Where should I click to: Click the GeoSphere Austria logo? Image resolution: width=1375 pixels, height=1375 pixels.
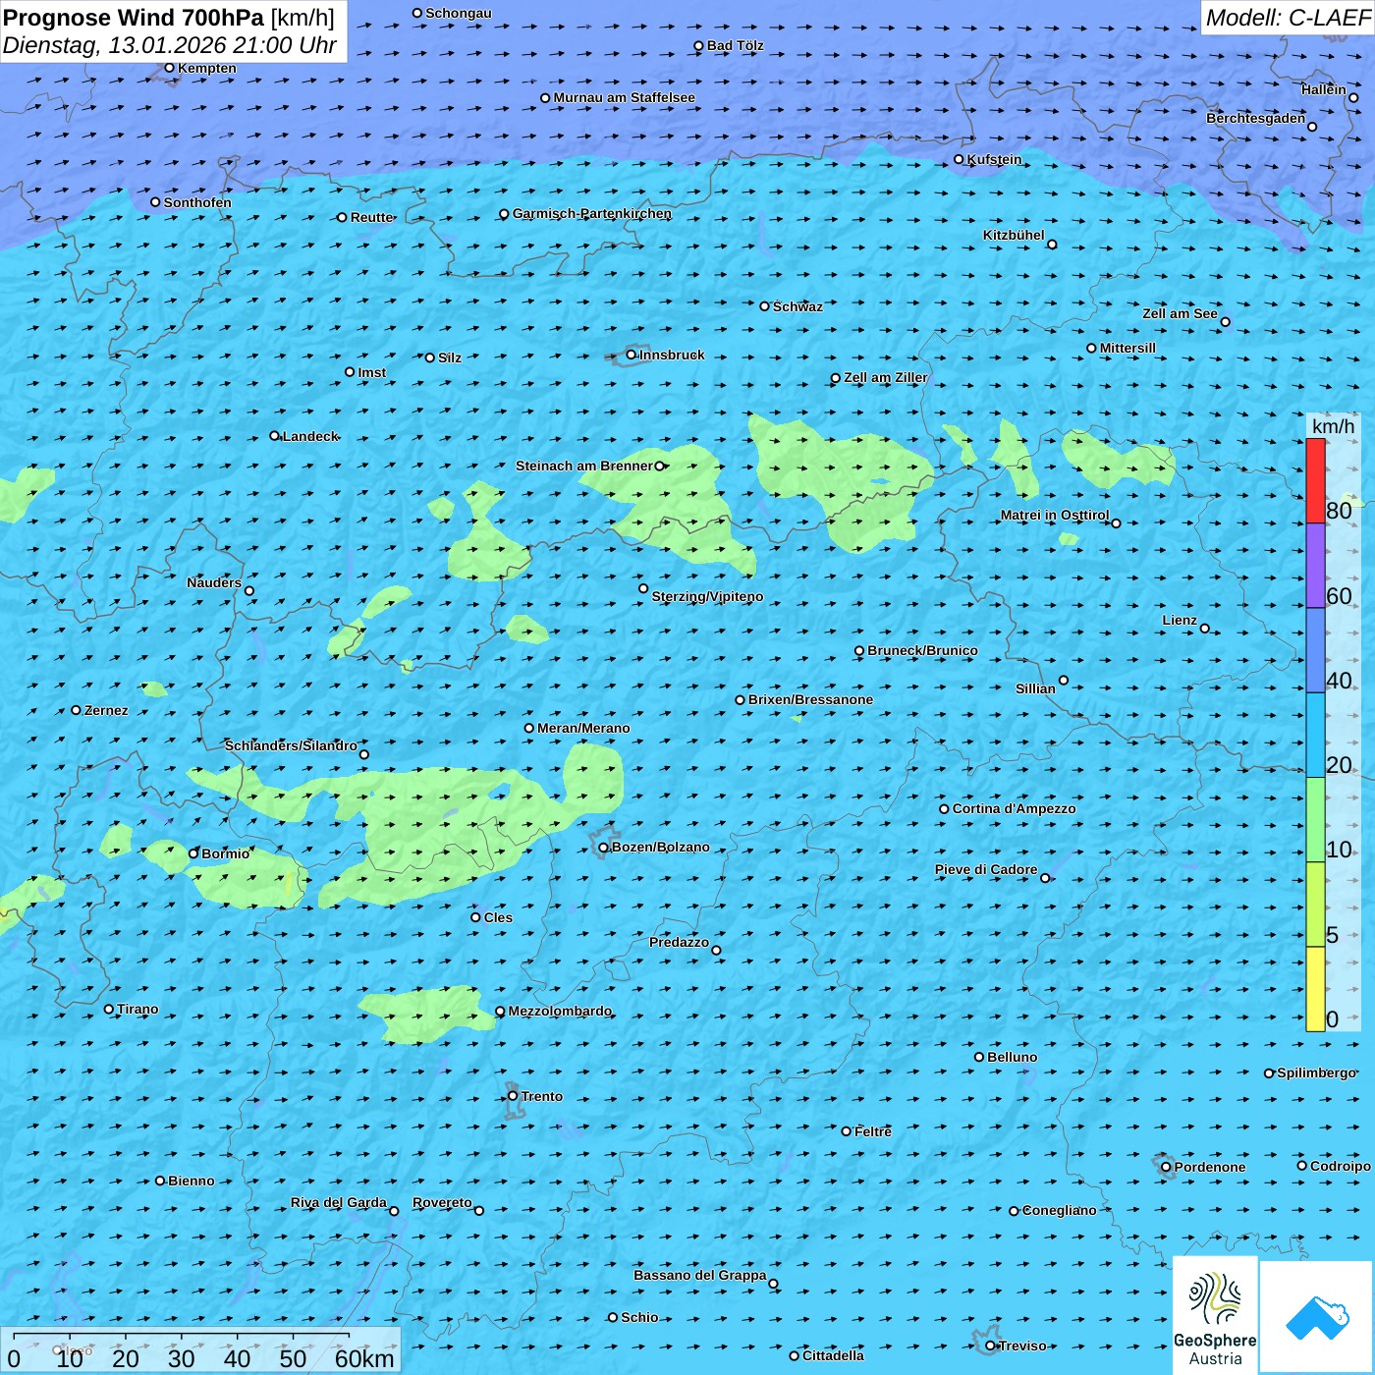point(1215,1315)
